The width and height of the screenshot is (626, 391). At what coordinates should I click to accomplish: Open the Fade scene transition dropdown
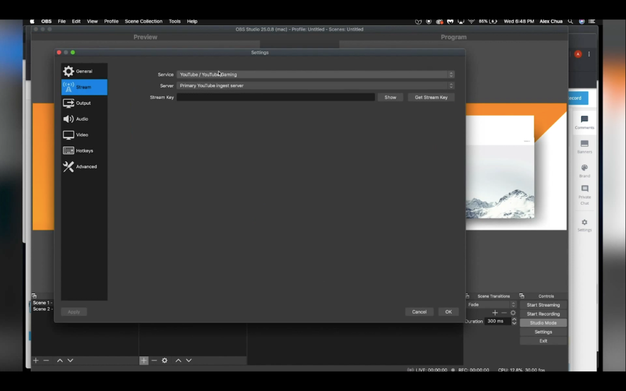tap(492, 305)
